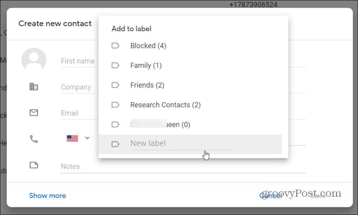
Task: Choose the Family (1) label
Action: pos(146,65)
